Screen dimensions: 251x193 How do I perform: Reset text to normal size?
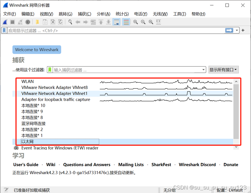click(151, 22)
